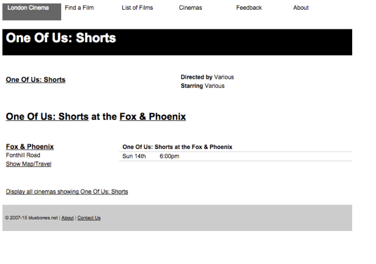The image size is (376, 264).
Task: Click the black One Of Us: Shorts banner title
Action: [x=61, y=38]
